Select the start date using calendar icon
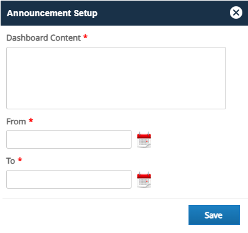Screen dimensions: 248x233 click(144, 140)
